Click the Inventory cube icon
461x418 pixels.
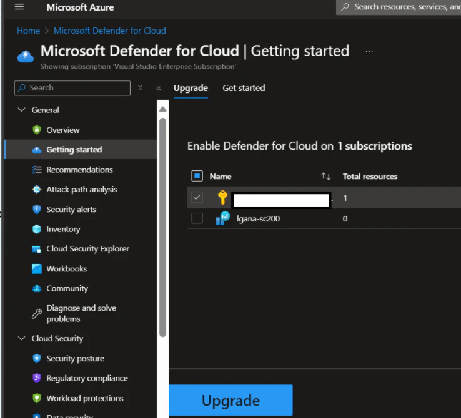tap(36, 229)
